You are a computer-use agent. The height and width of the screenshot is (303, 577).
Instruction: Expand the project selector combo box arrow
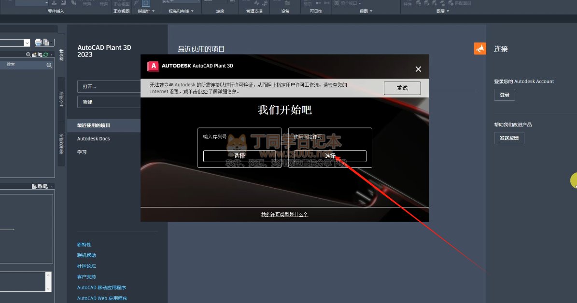point(27,43)
